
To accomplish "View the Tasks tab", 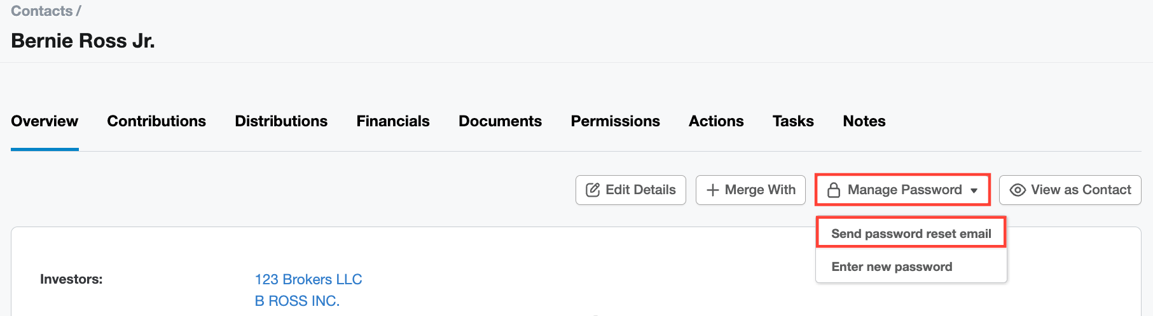I will click(793, 121).
